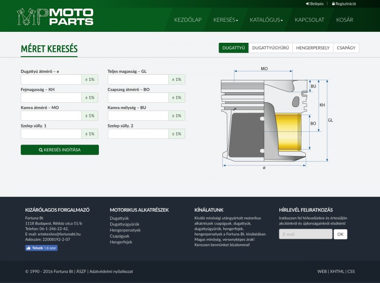
Task: Open the Belépés login link
Action: (x=315, y=4)
